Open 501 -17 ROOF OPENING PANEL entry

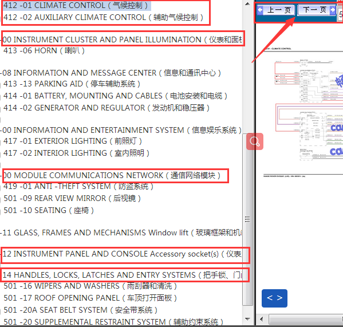click(90, 298)
